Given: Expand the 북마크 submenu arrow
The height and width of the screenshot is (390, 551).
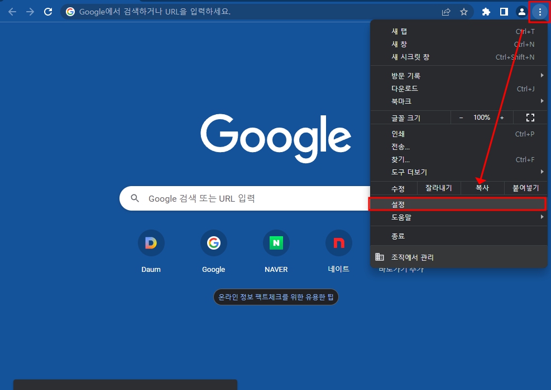Looking at the screenshot, I should 542,101.
